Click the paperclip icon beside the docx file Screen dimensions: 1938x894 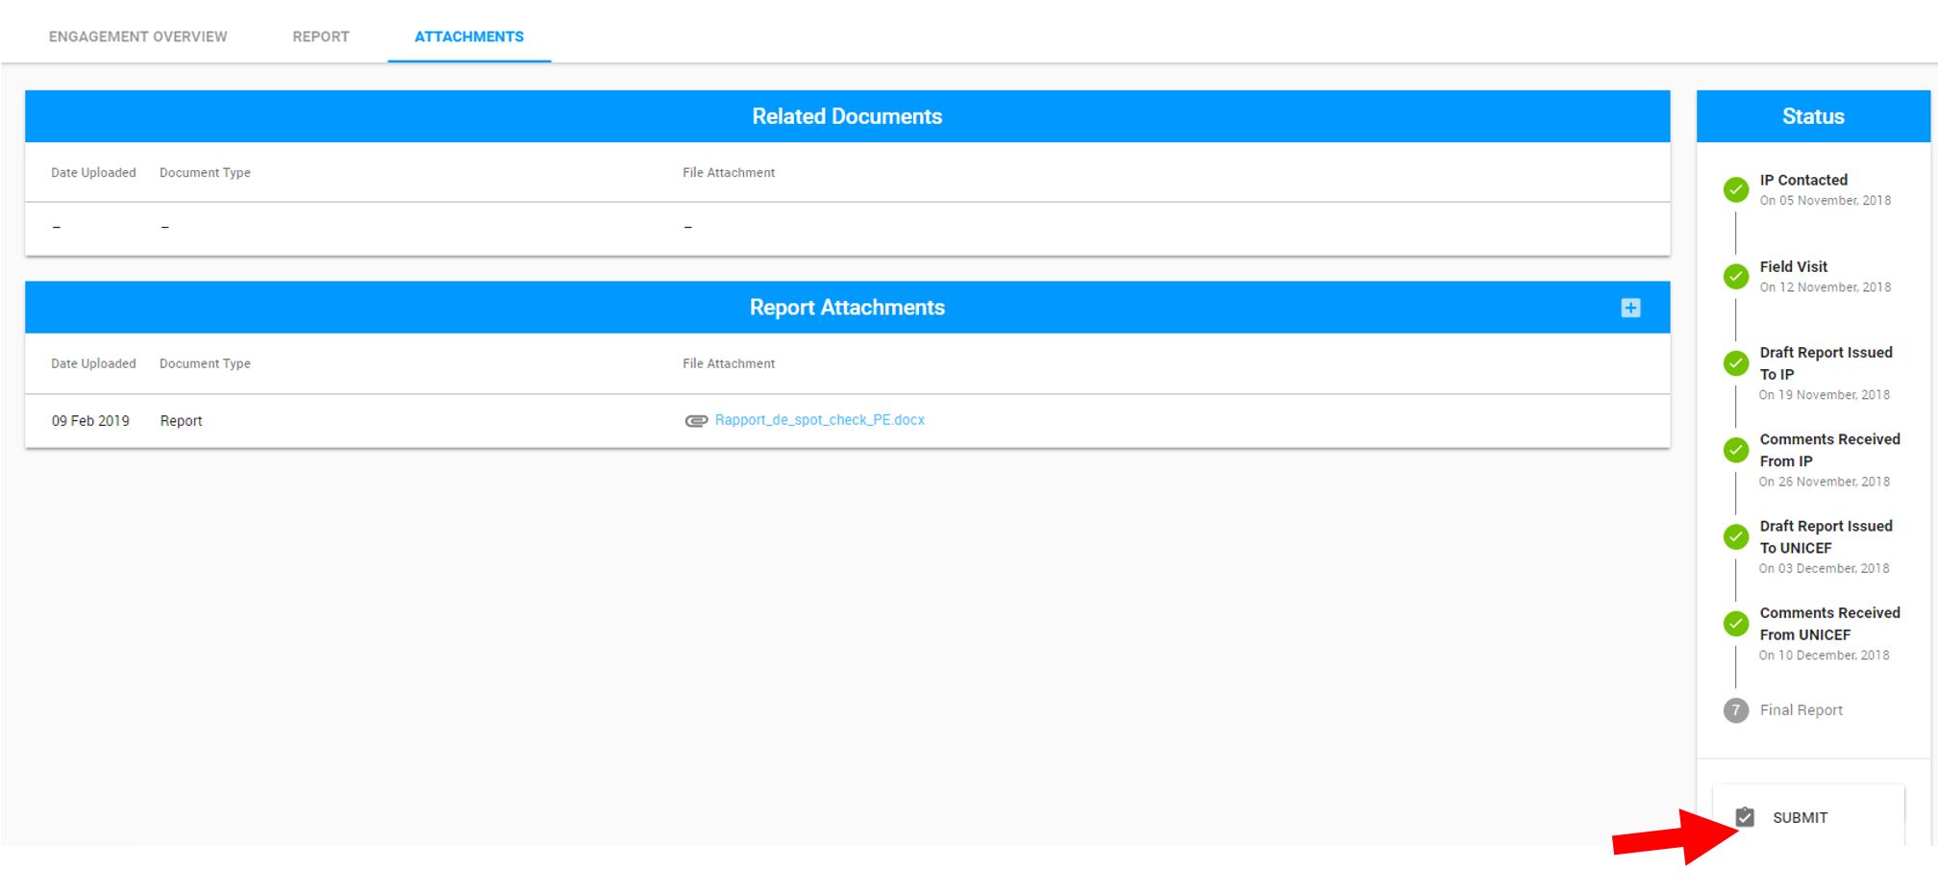(x=696, y=420)
